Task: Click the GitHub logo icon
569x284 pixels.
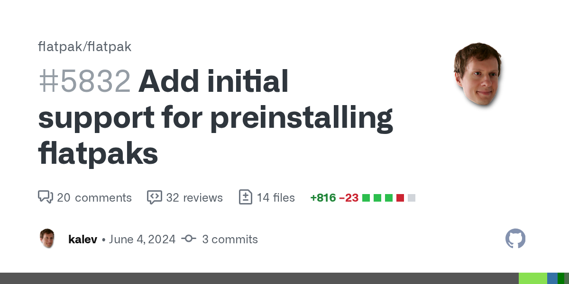Action: [515, 239]
